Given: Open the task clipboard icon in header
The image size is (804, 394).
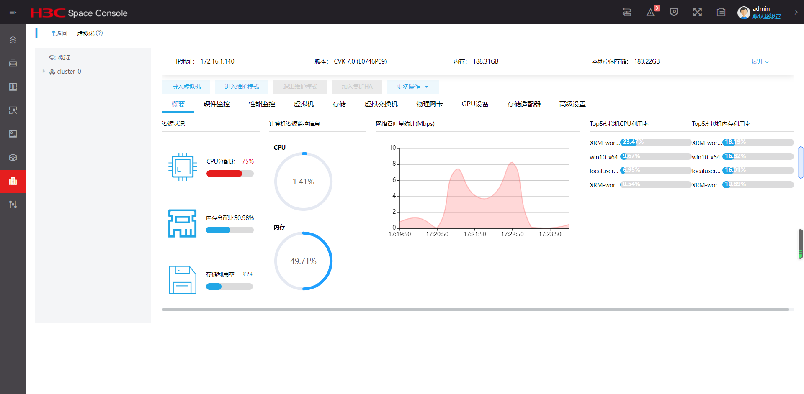Looking at the screenshot, I should (721, 13).
